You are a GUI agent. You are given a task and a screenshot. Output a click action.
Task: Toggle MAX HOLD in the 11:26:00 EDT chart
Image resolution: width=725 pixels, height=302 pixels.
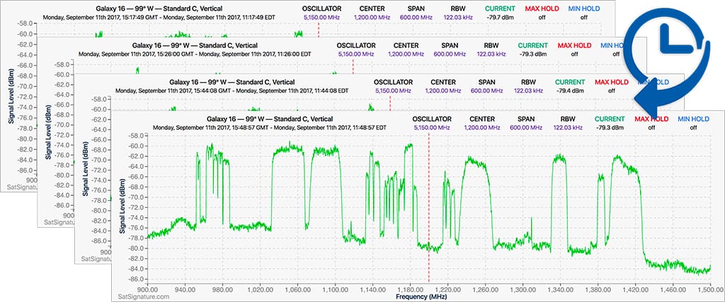coord(574,45)
